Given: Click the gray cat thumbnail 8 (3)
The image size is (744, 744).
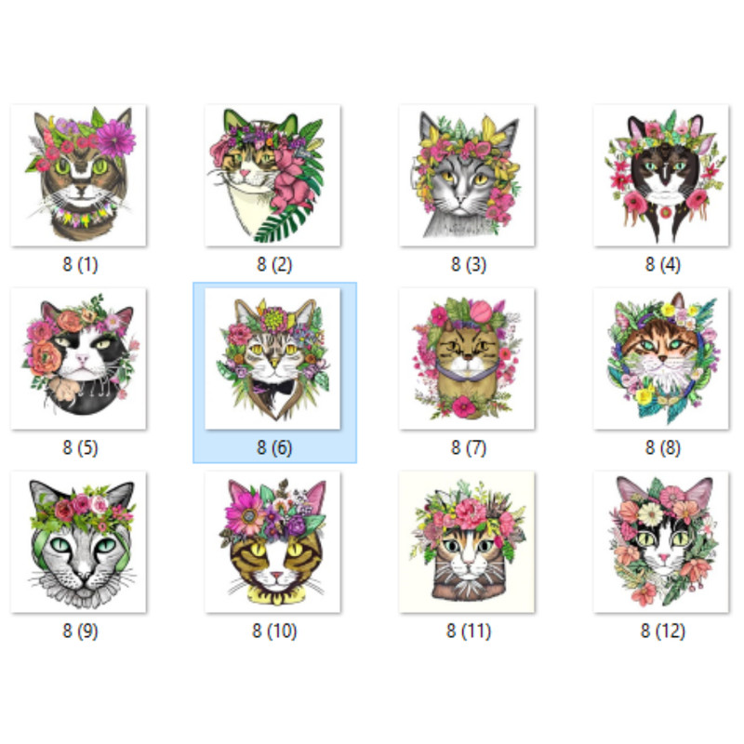Looking at the screenshot, I should point(467,175).
